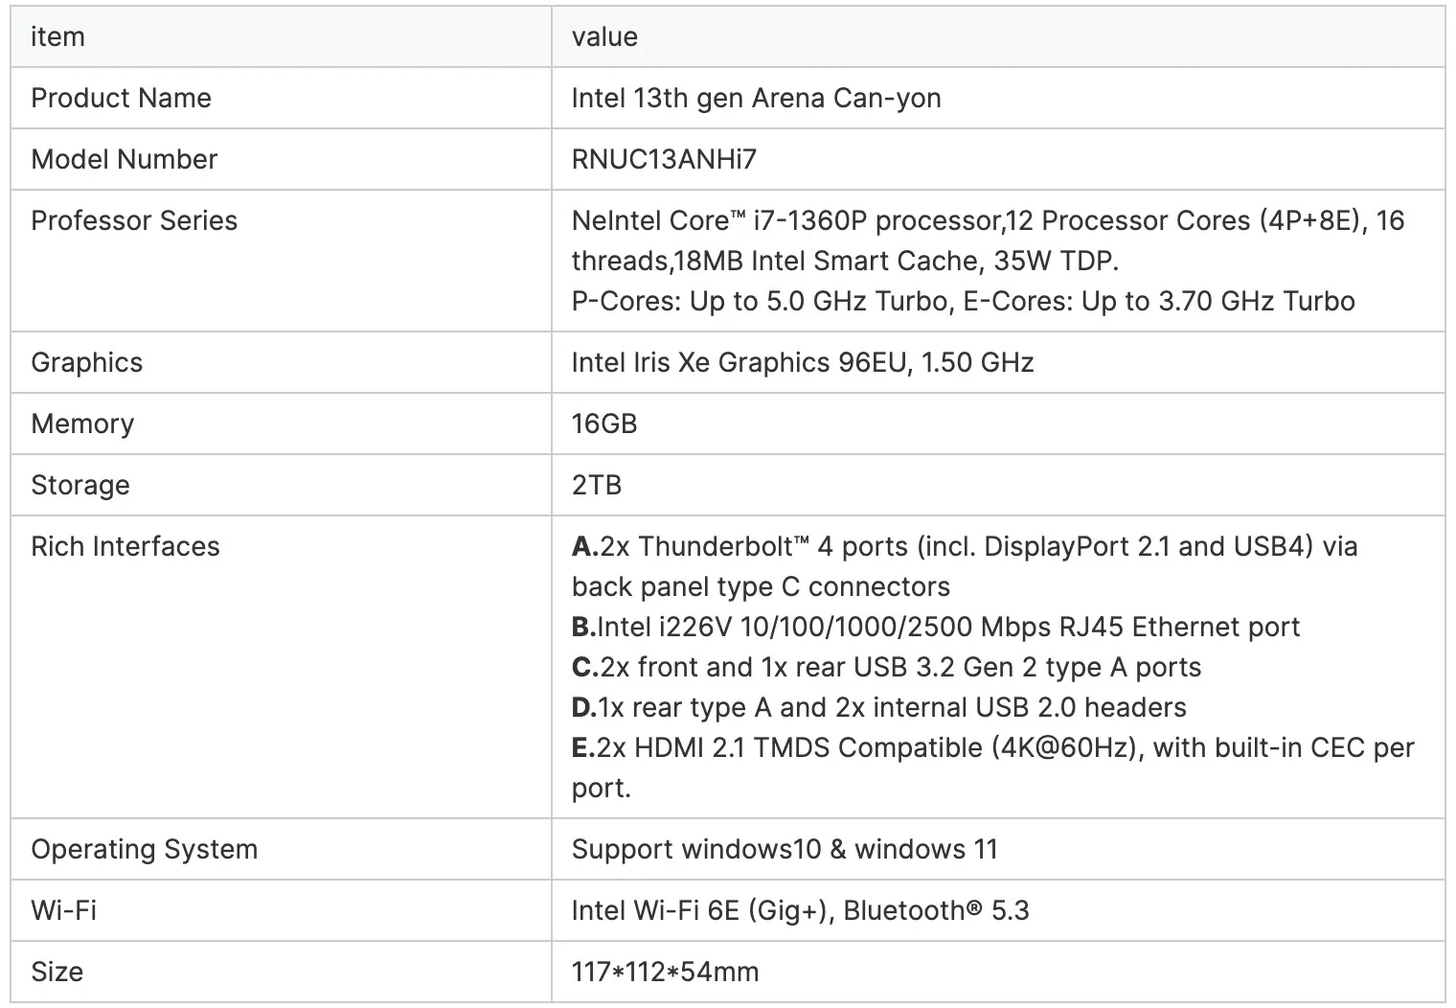Select the Model Number label cell

(x=125, y=160)
